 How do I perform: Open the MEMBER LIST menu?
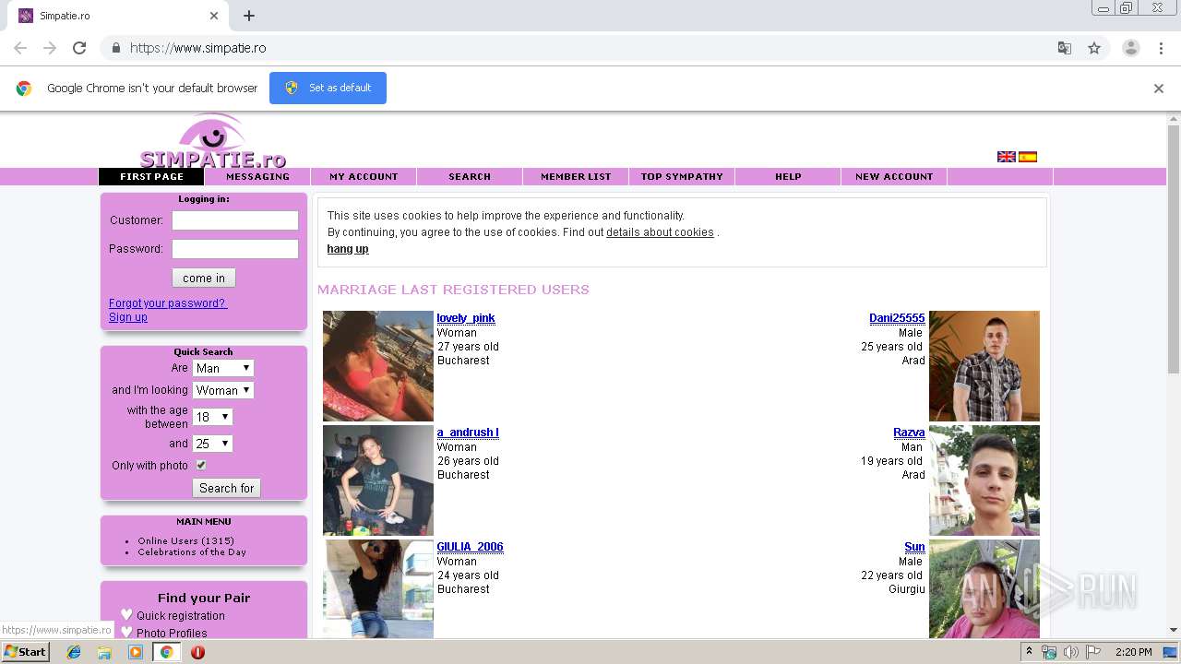pos(576,177)
